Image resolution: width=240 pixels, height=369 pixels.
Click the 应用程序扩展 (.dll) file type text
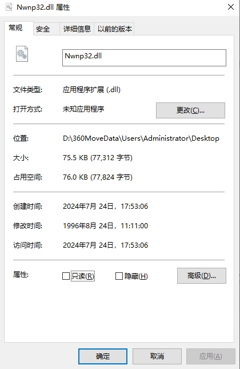[x=91, y=89]
